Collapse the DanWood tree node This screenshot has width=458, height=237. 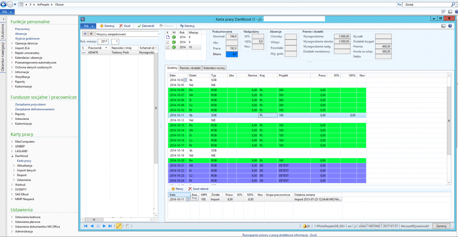(12, 156)
